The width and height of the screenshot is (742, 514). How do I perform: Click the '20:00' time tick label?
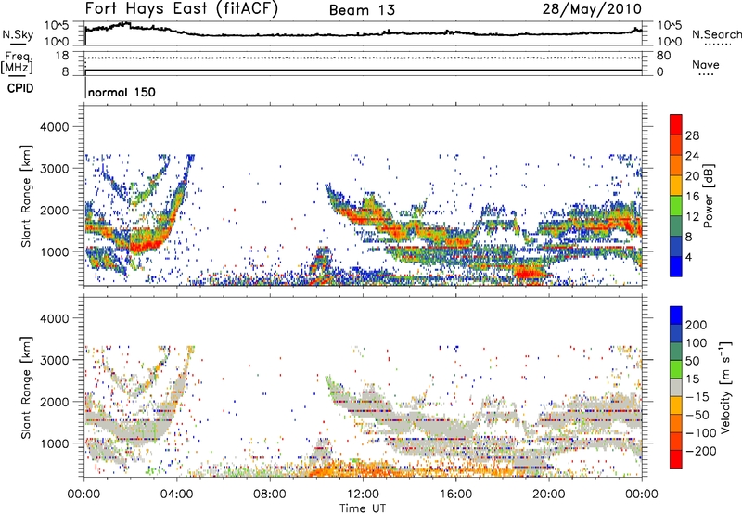548,495
